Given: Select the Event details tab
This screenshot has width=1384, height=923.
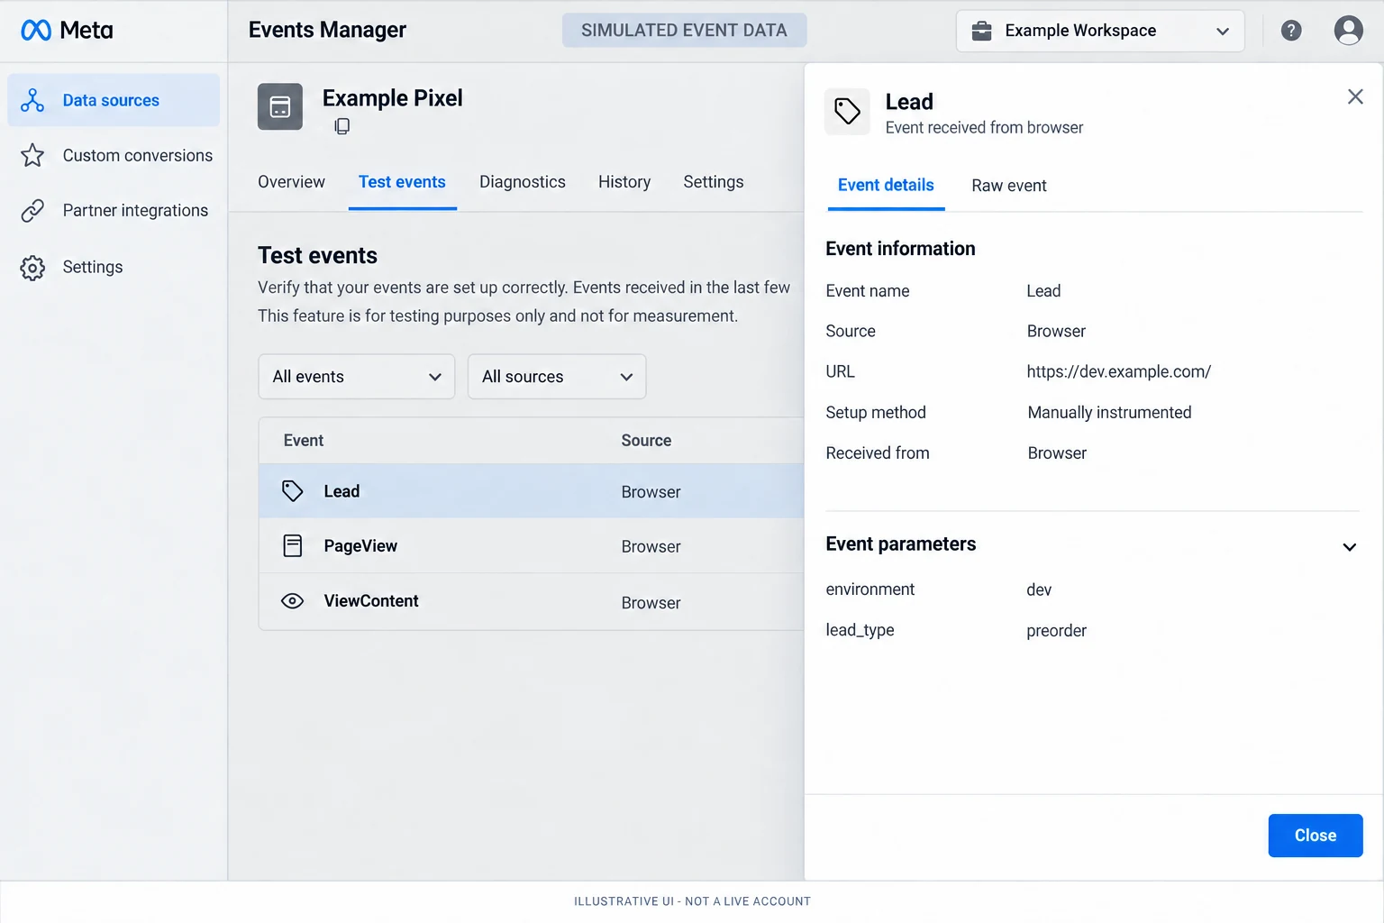Looking at the screenshot, I should tap(886, 185).
